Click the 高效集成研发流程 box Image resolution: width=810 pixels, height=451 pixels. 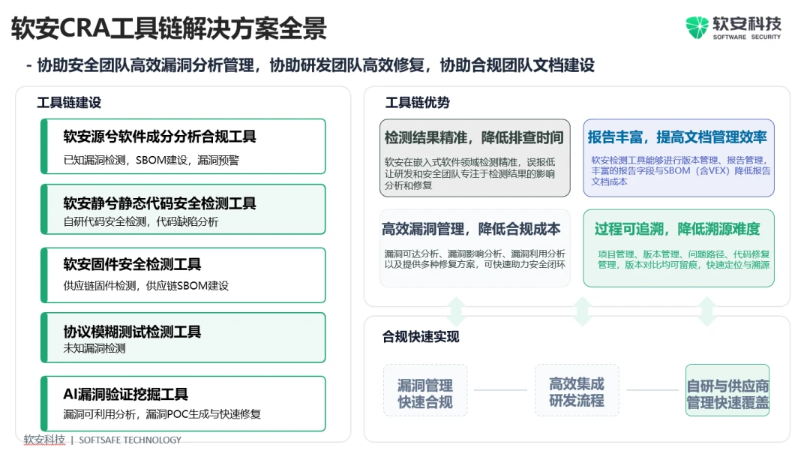577,390
